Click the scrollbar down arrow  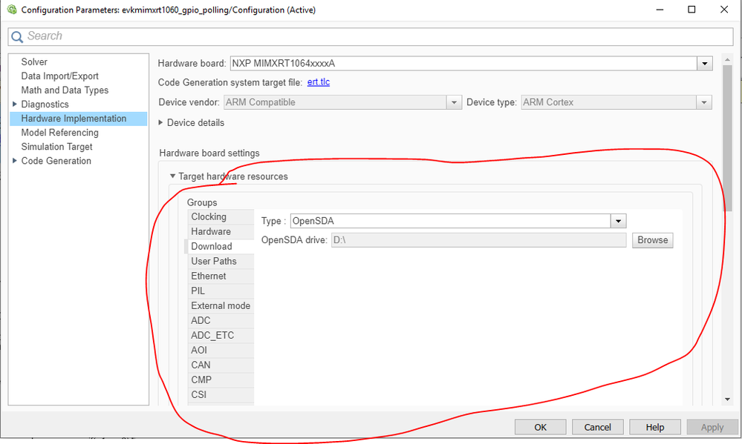[x=727, y=400]
